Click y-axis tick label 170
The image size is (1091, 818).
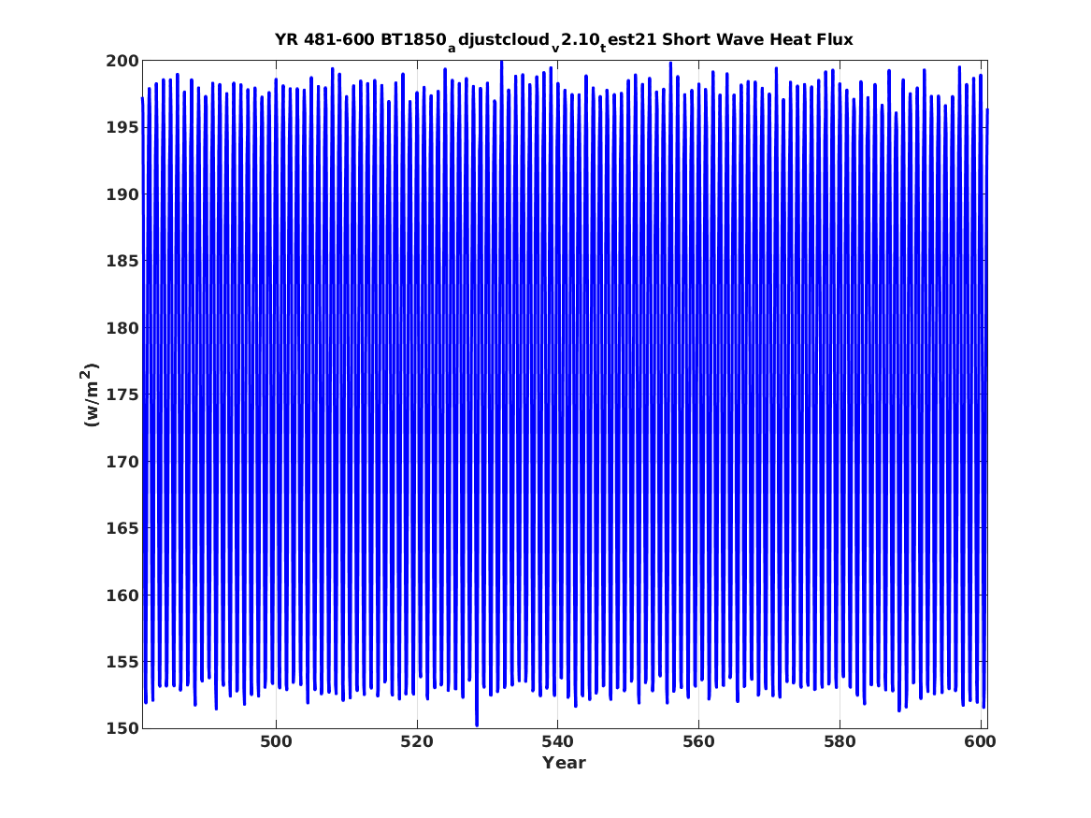pyautogui.click(x=122, y=462)
